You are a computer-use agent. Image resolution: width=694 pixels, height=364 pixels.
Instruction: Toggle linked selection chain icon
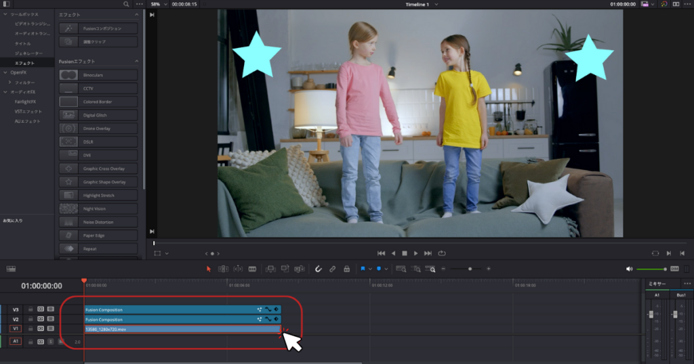[333, 269]
